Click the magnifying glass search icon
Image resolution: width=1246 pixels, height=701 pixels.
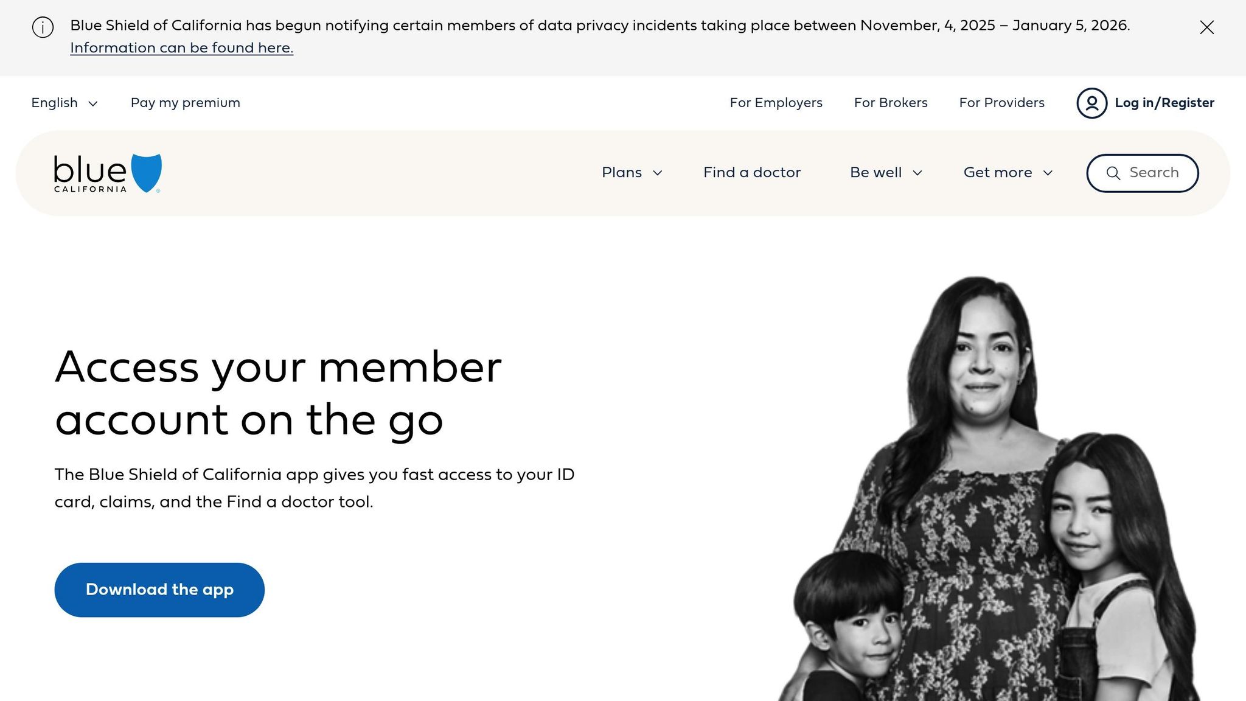click(x=1113, y=173)
